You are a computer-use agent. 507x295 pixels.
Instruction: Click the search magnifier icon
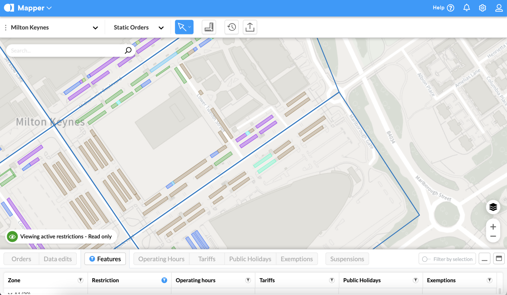click(x=128, y=50)
